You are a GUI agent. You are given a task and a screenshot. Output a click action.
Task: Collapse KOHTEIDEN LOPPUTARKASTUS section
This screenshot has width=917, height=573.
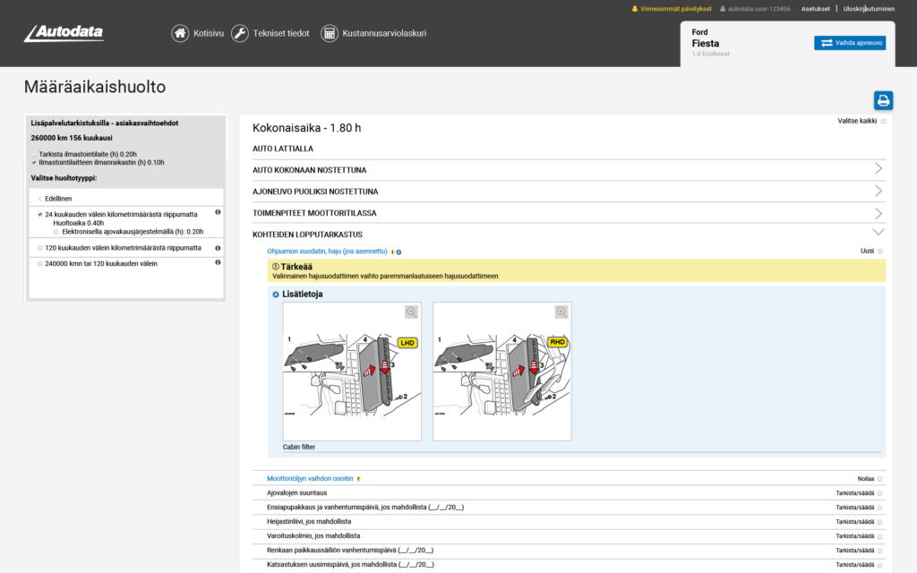(x=878, y=234)
